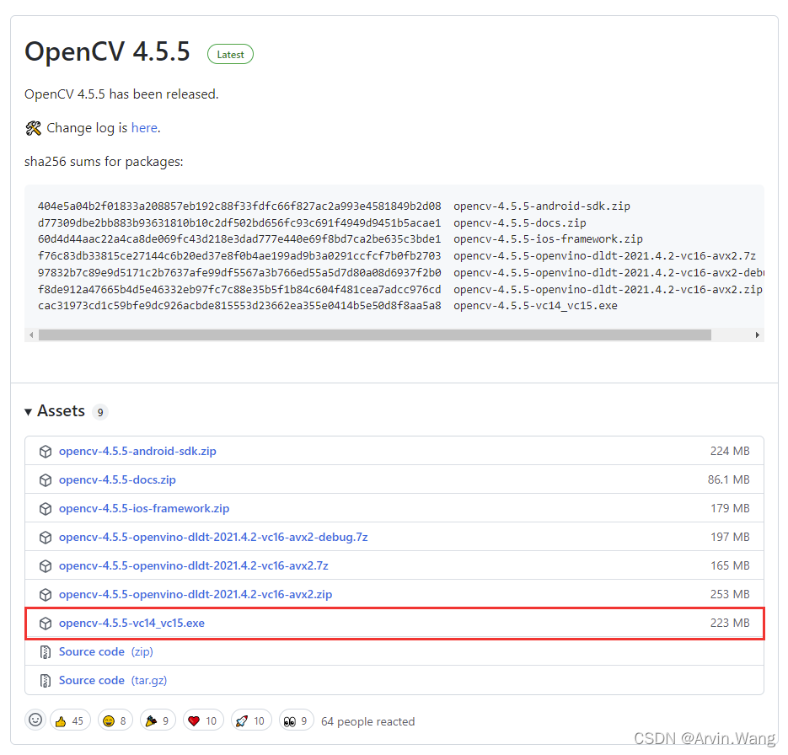The image size is (788, 755).
Task: Click the '165 MB' size text
Action: click(730, 565)
